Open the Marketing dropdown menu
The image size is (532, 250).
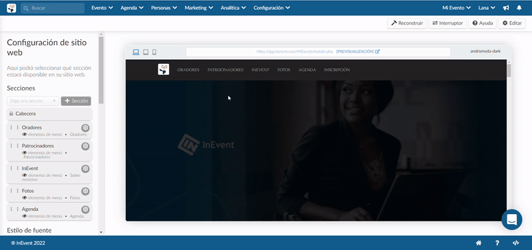[x=199, y=8]
